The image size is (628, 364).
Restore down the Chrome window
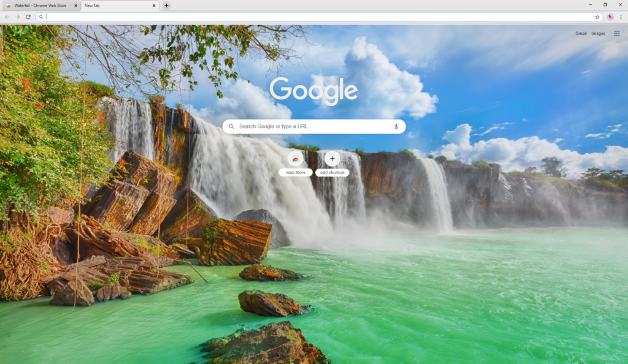pos(605,5)
